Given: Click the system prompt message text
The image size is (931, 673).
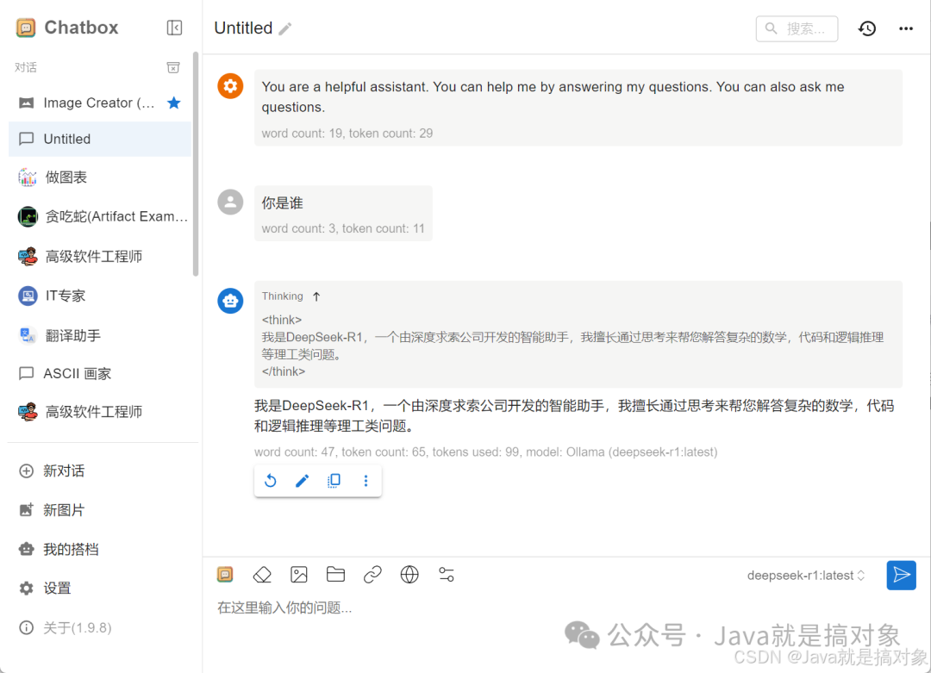Looking at the screenshot, I should point(553,97).
